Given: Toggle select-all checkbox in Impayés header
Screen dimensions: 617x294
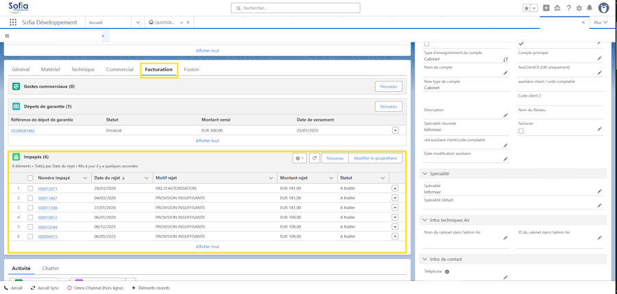Looking at the screenshot, I should point(30,178).
